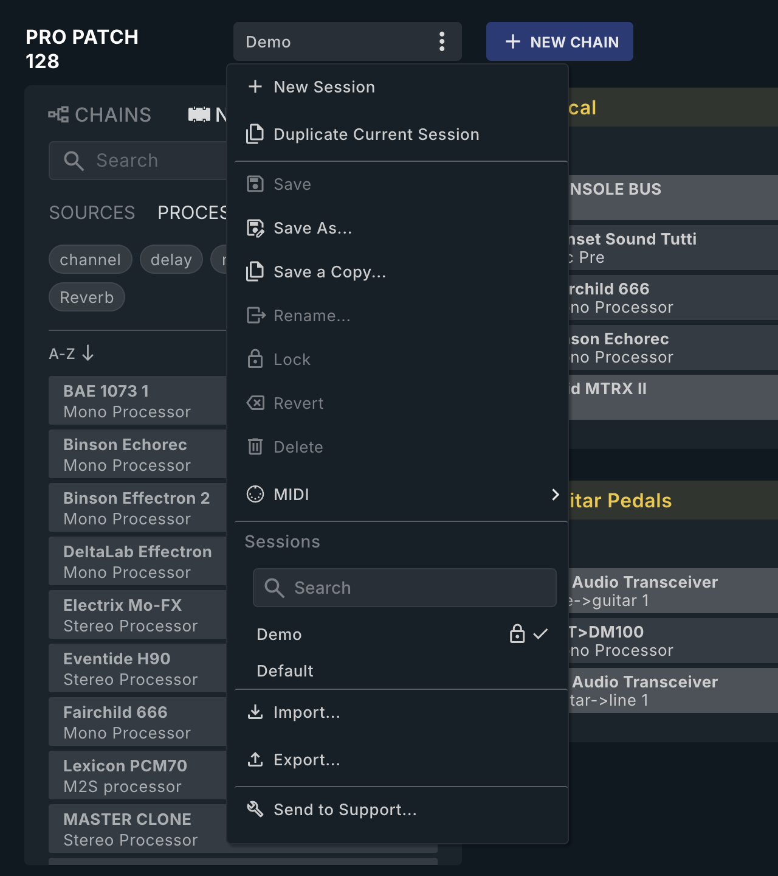Click the Save a Copy icon
Image resolution: width=778 pixels, height=876 pixels.
pos(255,271)
